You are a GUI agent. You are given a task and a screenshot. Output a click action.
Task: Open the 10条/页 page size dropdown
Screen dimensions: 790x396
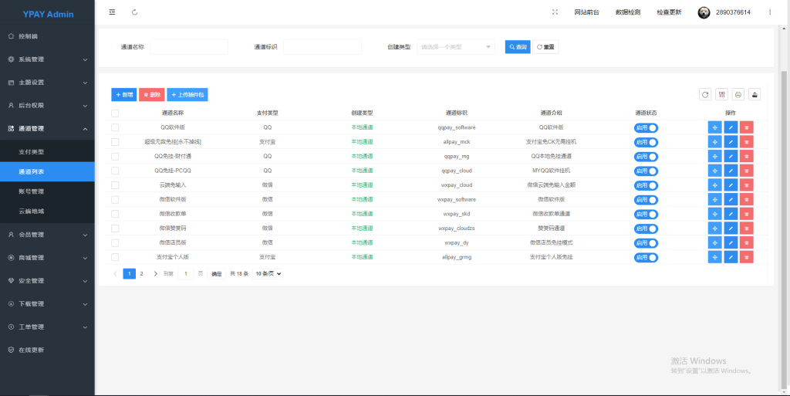(268, 273)
